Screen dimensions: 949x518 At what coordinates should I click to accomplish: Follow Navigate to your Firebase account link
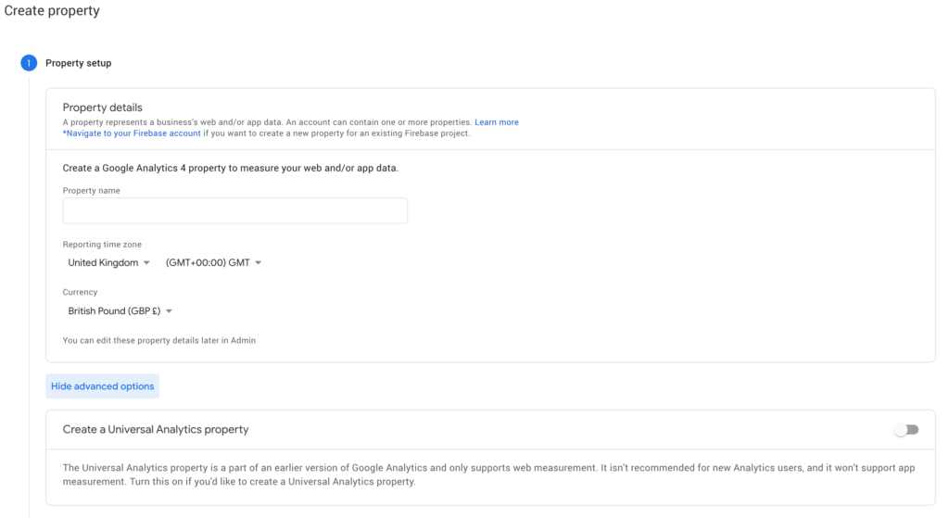click(x=132, y=133)
